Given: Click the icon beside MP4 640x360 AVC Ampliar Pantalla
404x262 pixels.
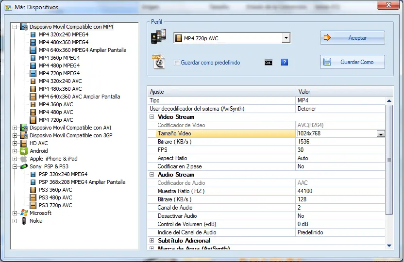Looking at the screenshot, I should [x=33, y=97].
